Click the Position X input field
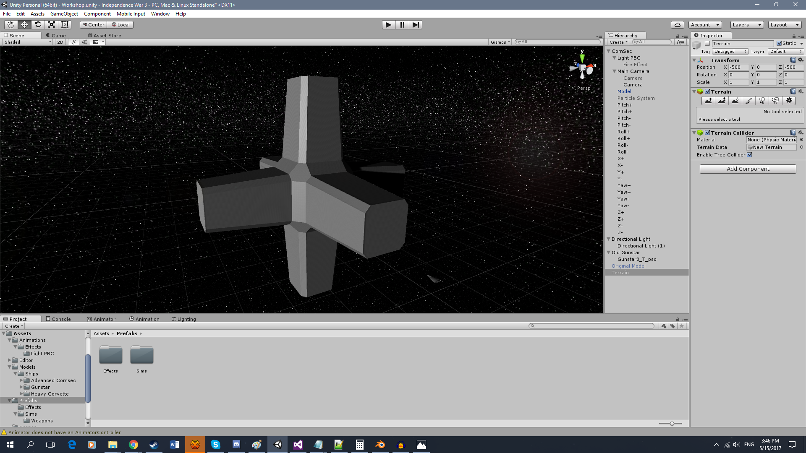The image size is (806, 453). pos(739,67)
